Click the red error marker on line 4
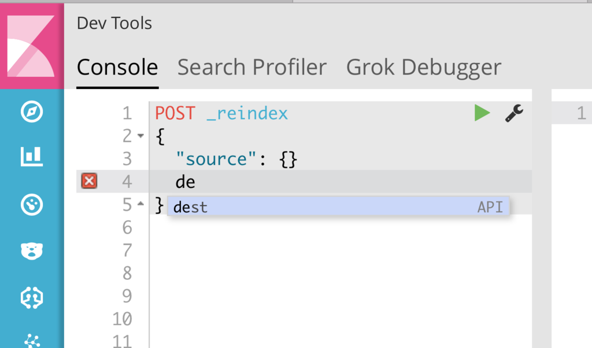The width and height of the screenshot is (592, 348). (88, 182)
